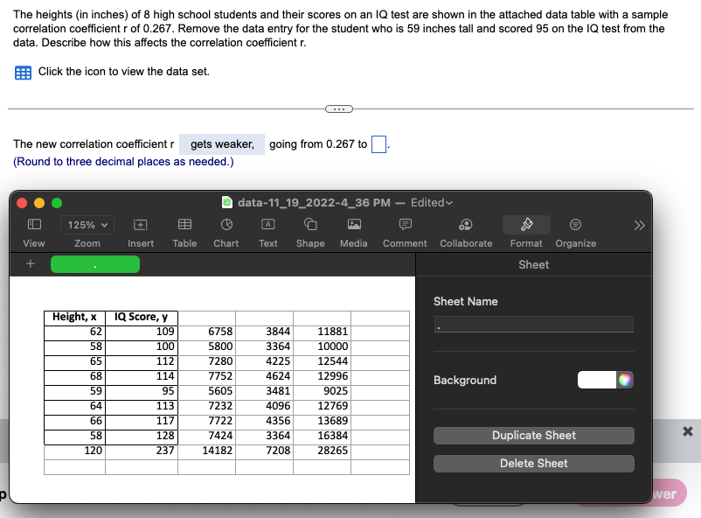Select cell containing 11881
Screen dimensions: 701x518
[x=322, y=332]
